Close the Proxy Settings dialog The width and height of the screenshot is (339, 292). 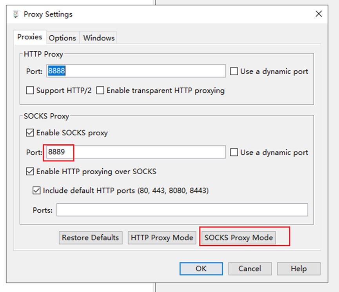pyautogui.click(x=319, y=14)
